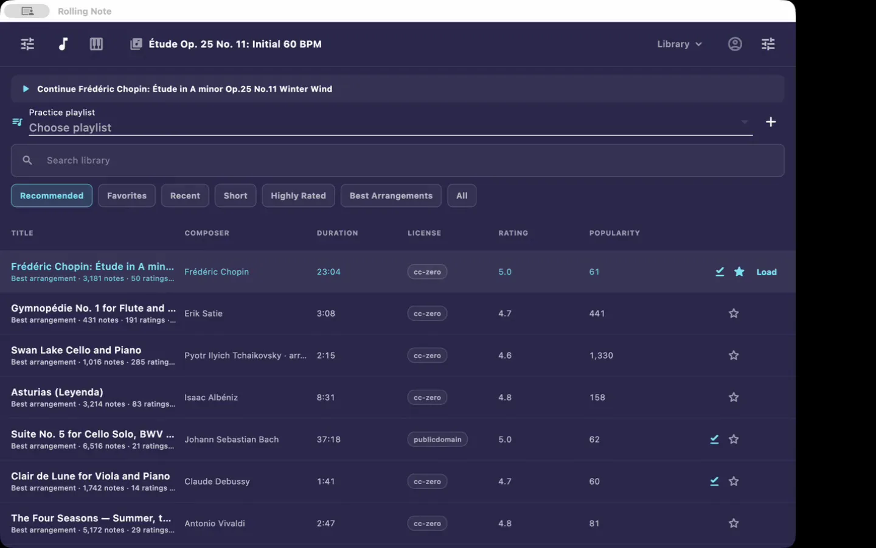The width and height of the screenshot is (876, 548).
Task: Favorite Swan Lake Cello and Piano
Action: click(734, 356)
